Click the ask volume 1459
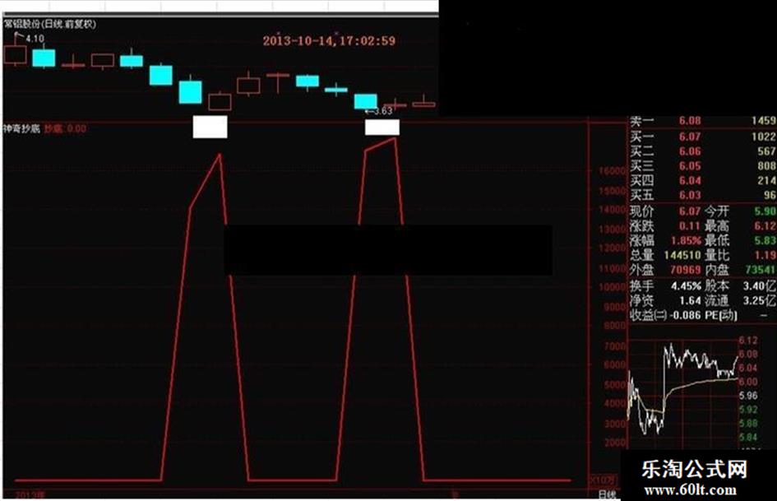 click(764, 121)
